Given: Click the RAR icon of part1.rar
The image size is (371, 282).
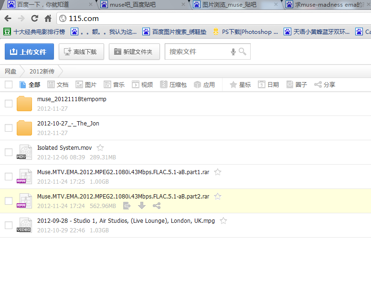Looking at the screenshot, I should point(24,177).
